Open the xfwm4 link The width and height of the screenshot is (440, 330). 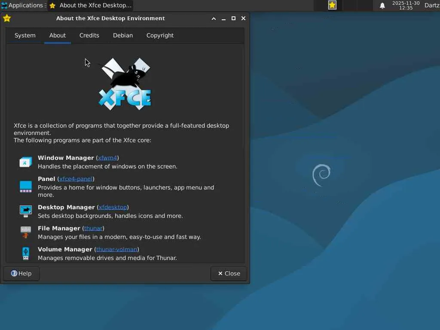click(107, 158)
